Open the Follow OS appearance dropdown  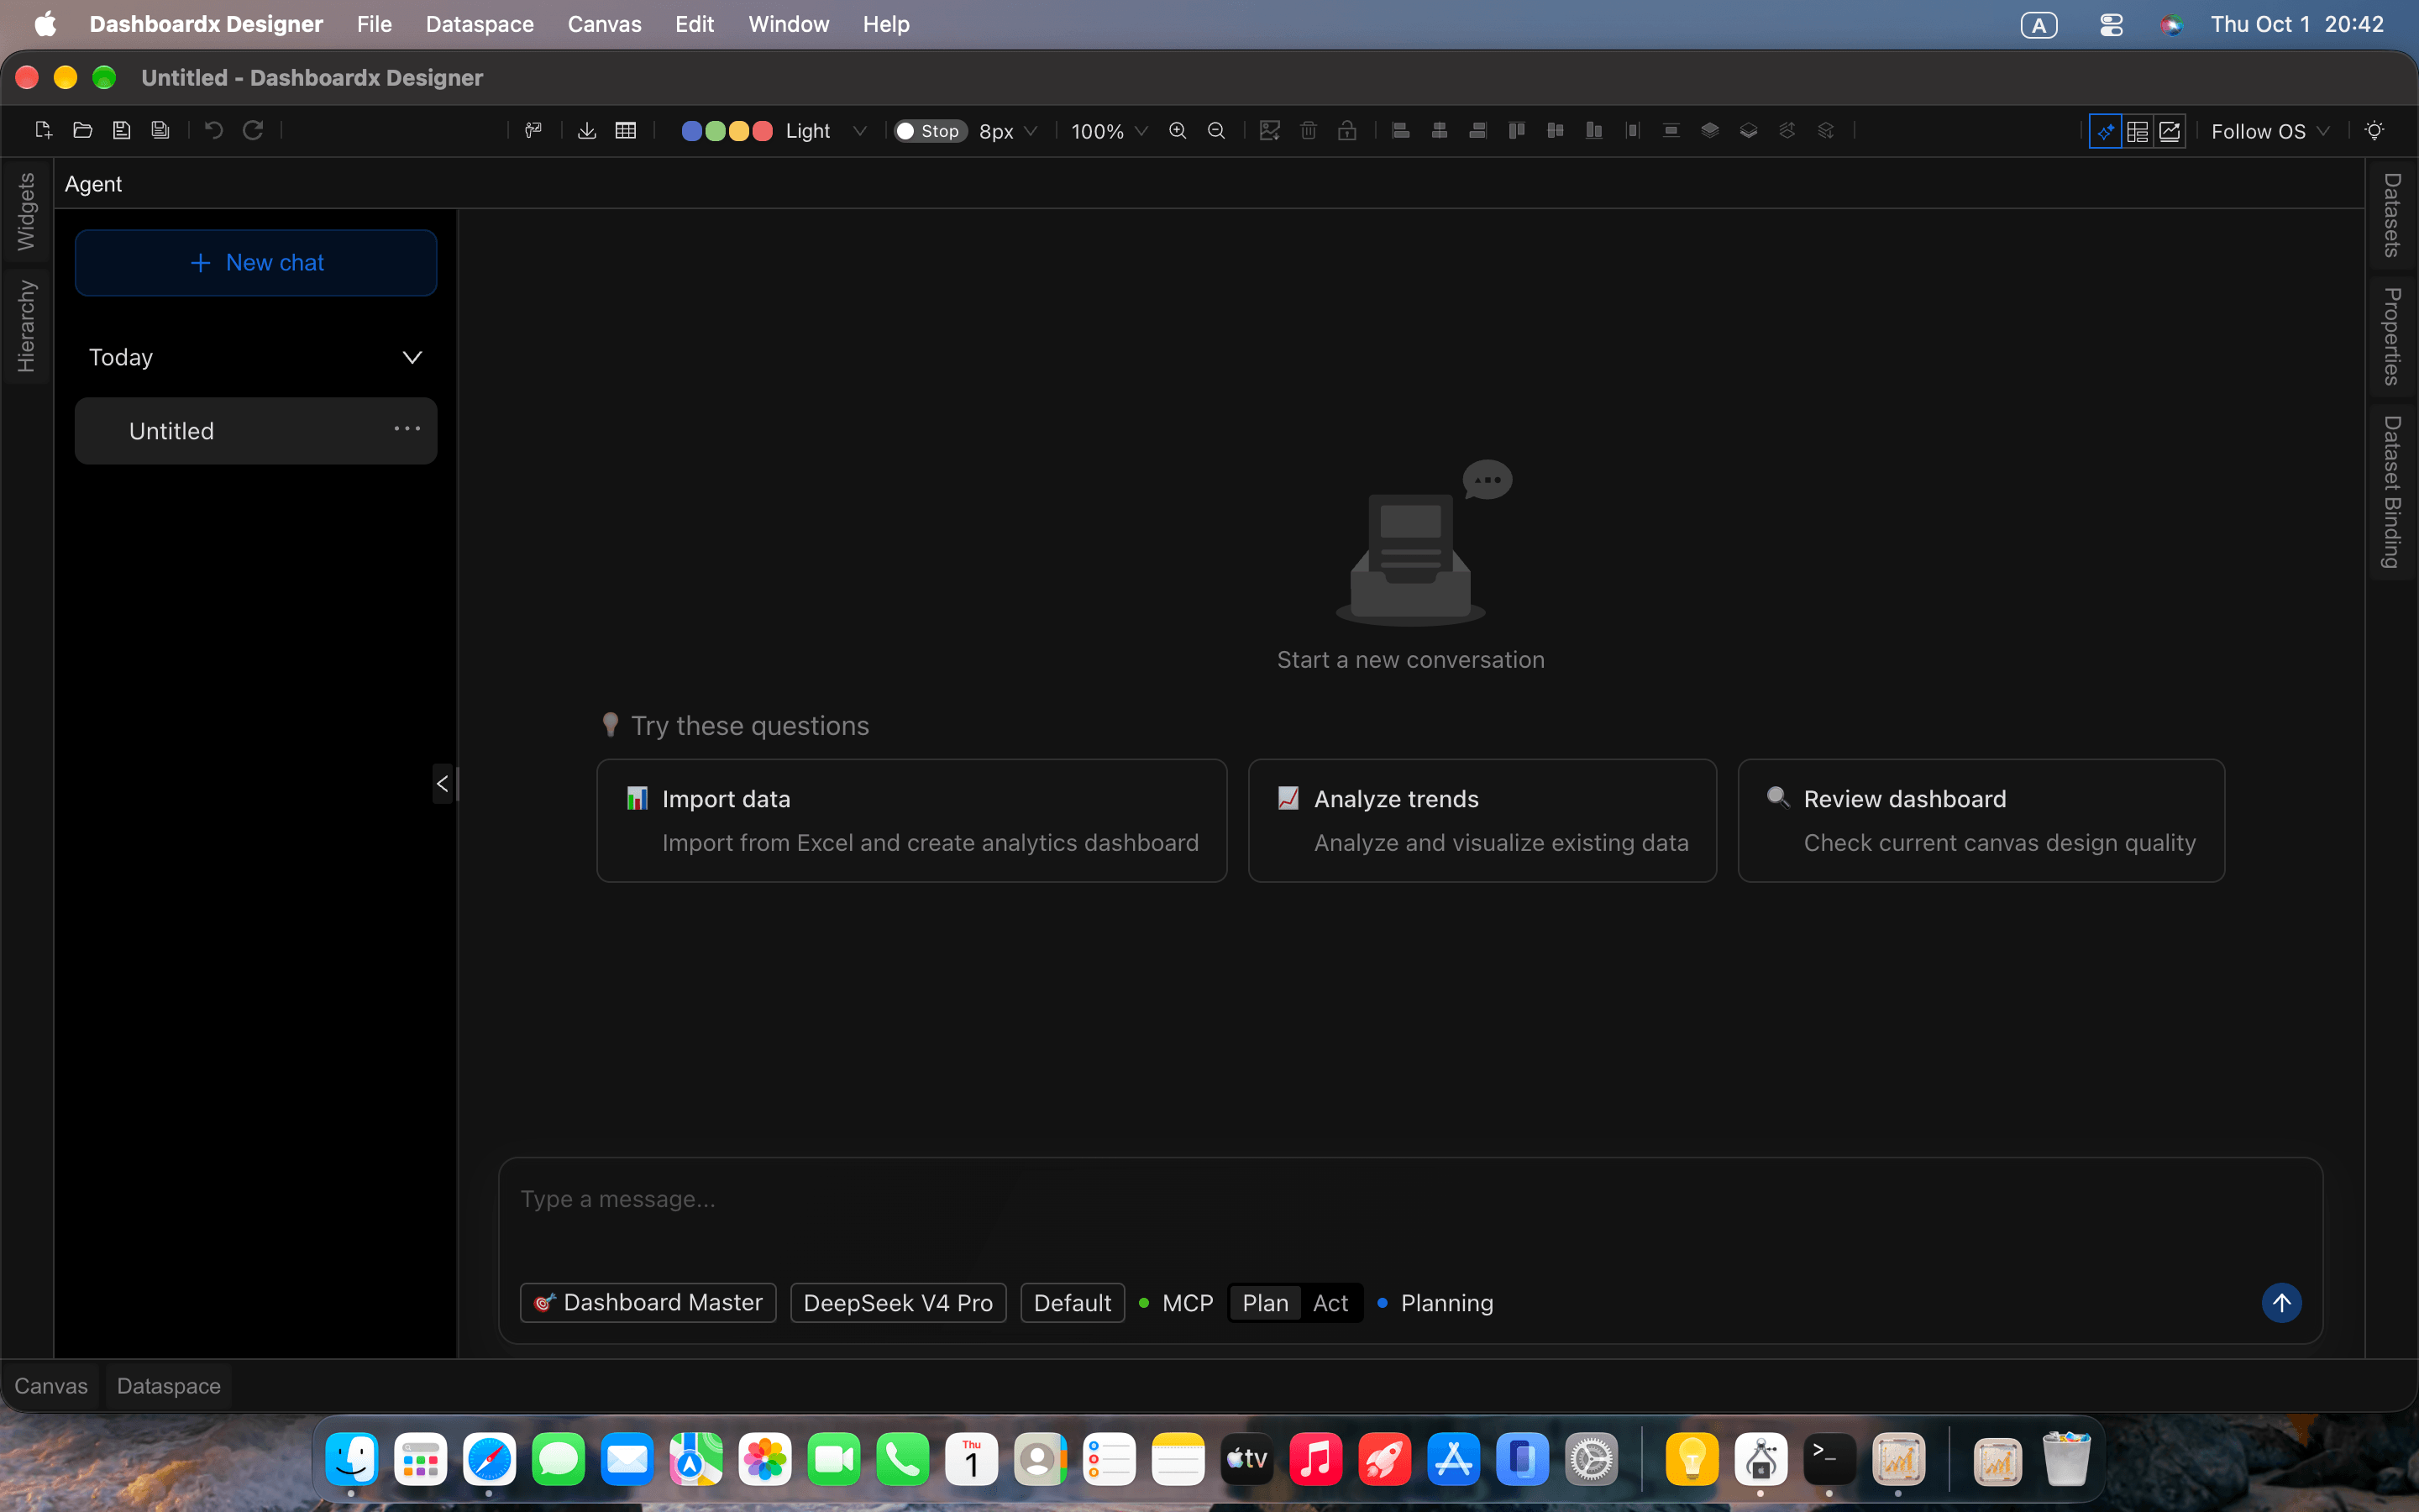pyautogui.click(x=2270, y=131)
